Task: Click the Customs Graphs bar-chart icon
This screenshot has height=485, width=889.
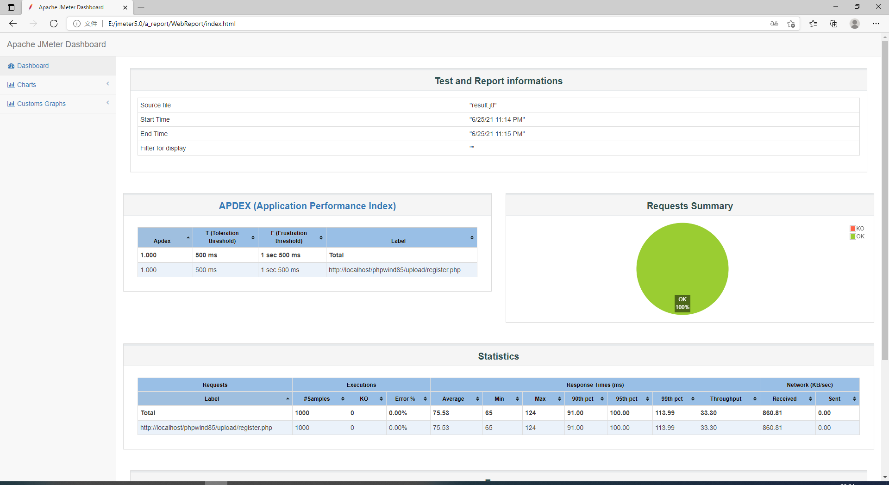Action: click(11, 104)
